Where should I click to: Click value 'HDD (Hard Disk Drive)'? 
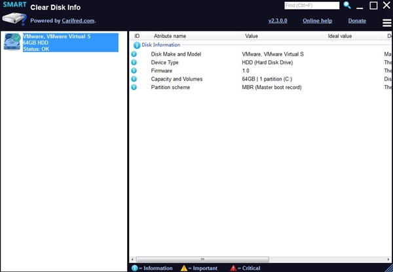coord(267,62)
